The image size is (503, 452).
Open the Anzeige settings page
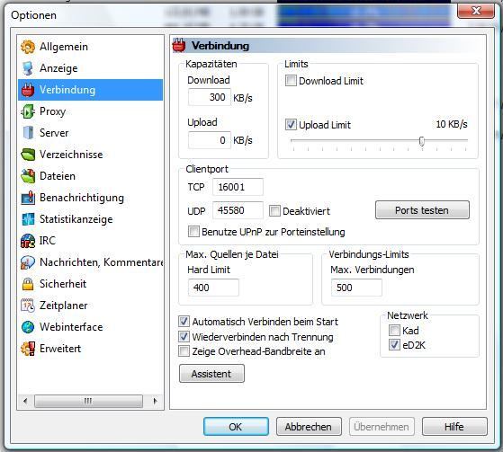[x=91, y=68]
